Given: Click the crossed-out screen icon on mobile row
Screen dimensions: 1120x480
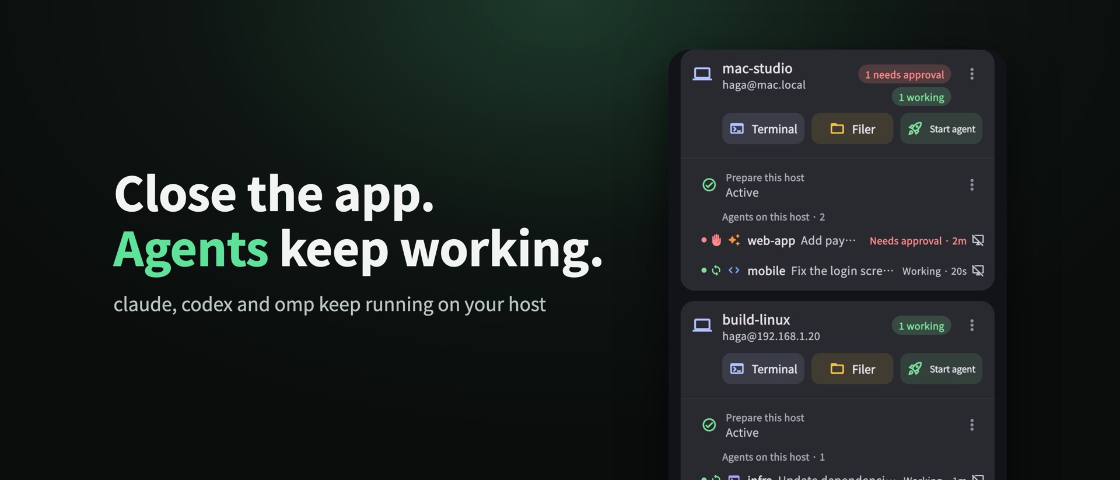Looking at the screenshot, I should tap(978, 271).
